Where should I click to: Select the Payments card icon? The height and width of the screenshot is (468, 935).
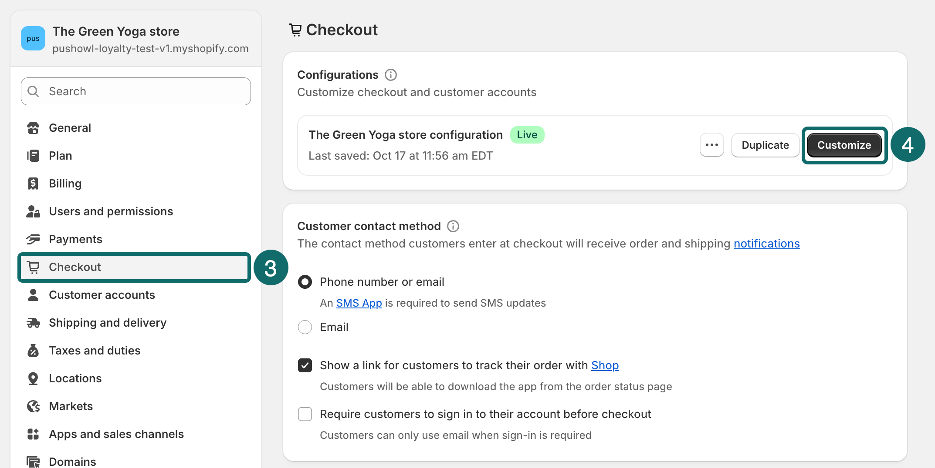33,239
